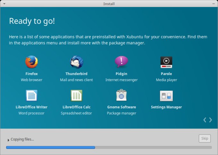
Task: Minimize the Install window
Action: pyautogui.click(x=214, y=4)
